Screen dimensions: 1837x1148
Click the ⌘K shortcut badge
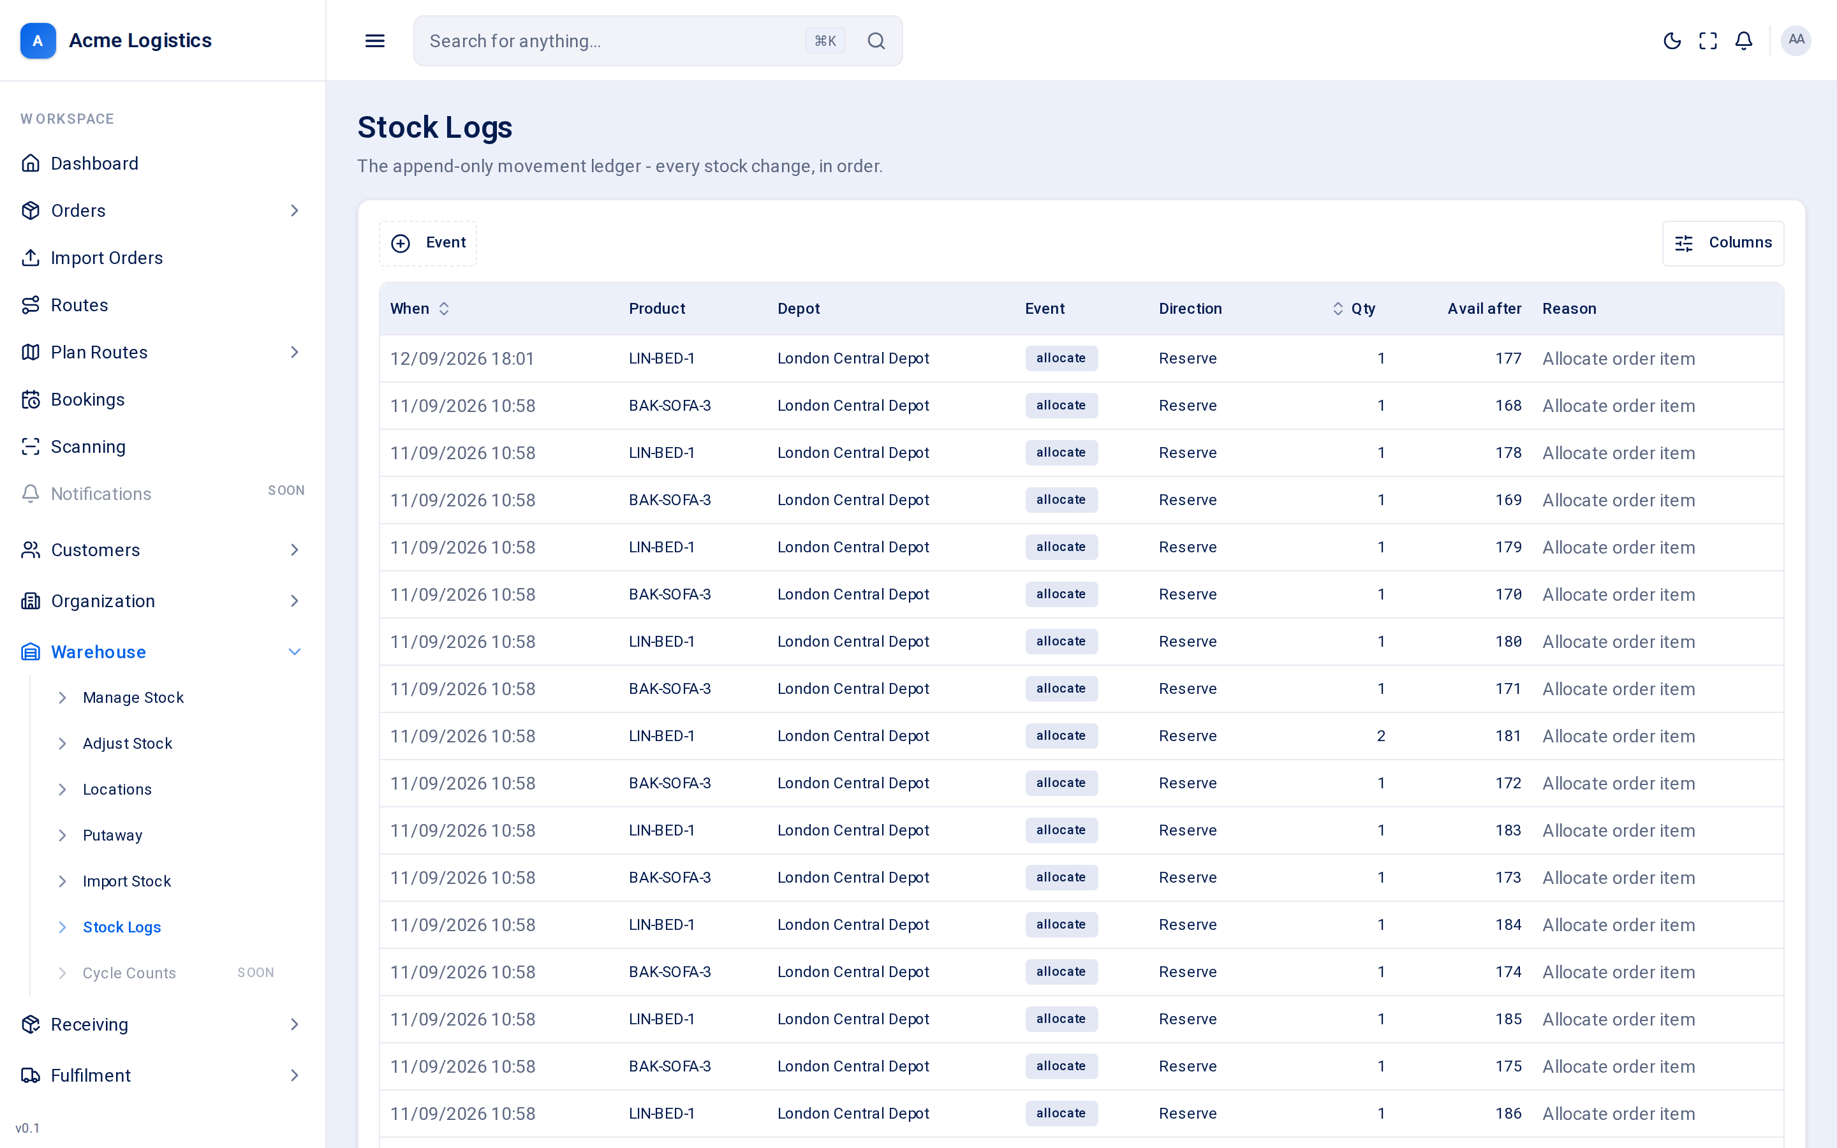(825, 40)
